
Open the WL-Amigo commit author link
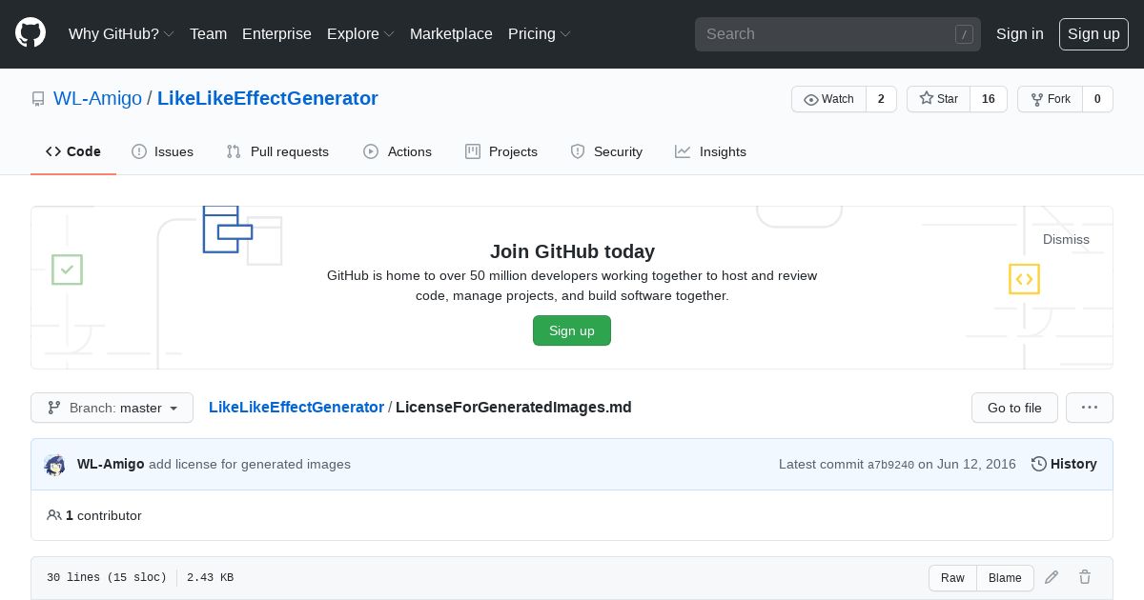click(x=111, y=464)
